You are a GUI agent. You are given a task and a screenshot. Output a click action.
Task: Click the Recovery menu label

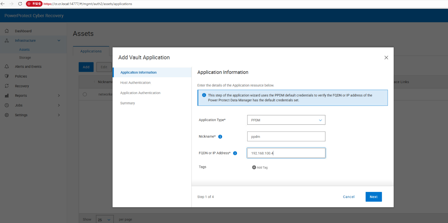pyautogui.click(x=22, y=86)
